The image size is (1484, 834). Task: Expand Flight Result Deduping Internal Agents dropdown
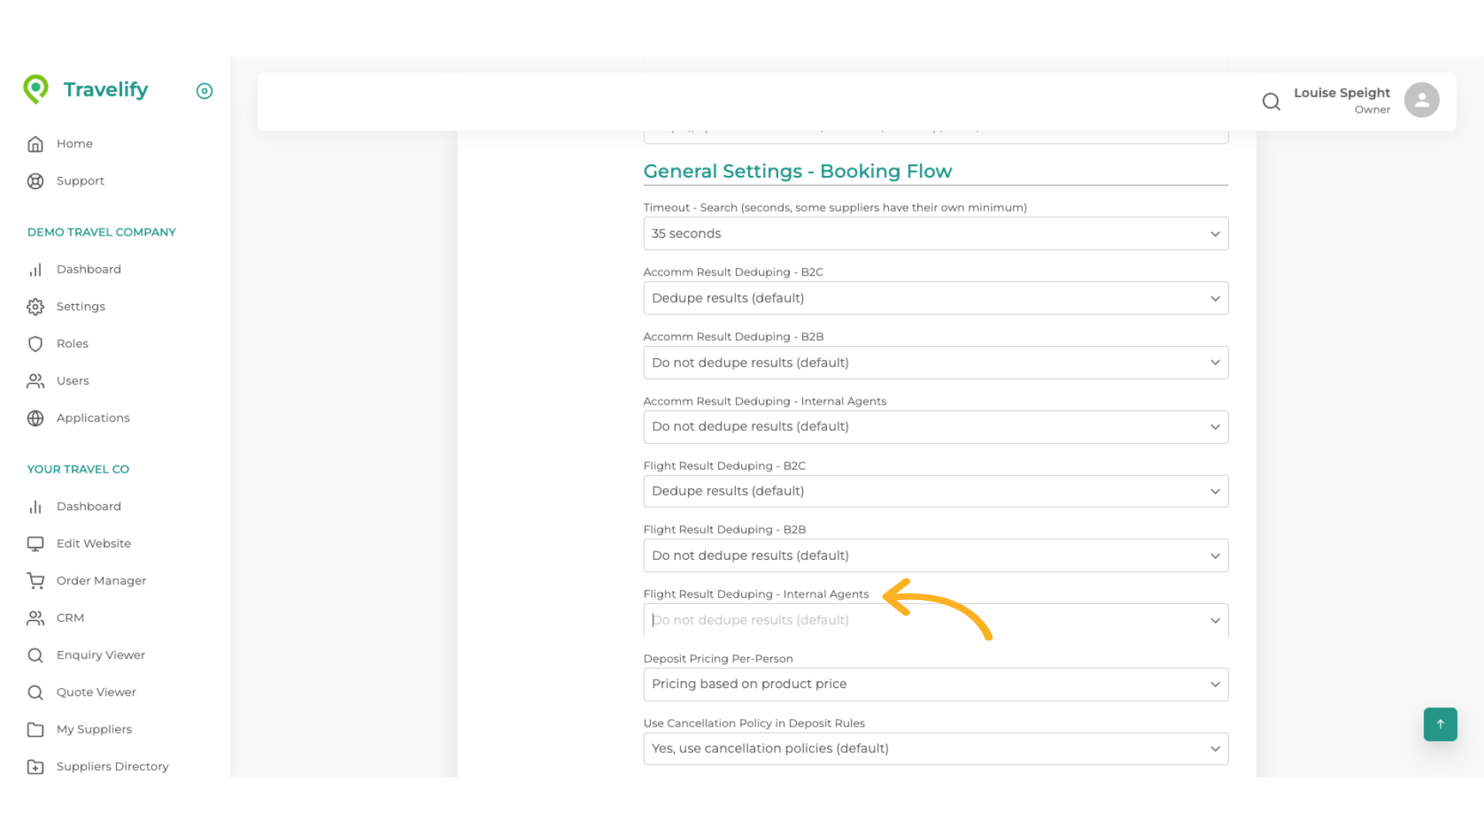point(935,620)
